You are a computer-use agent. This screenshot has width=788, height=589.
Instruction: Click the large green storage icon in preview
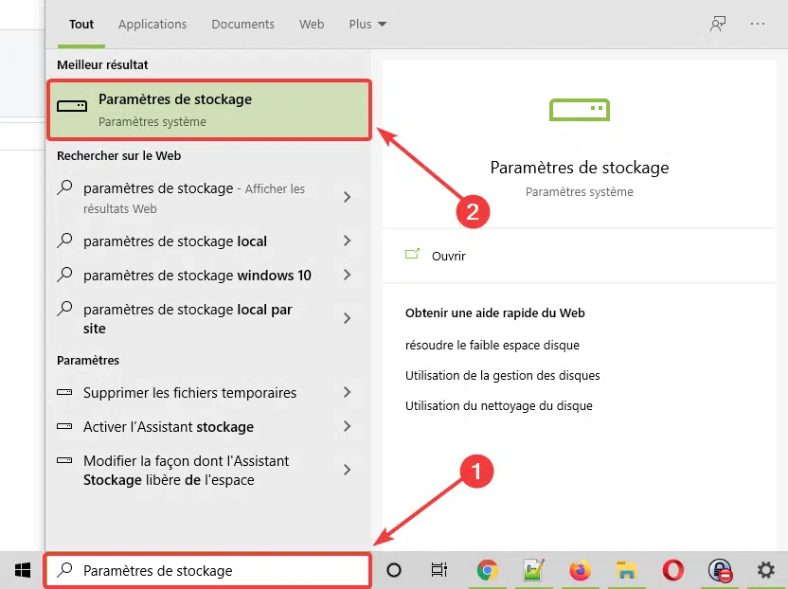[580, 110]
